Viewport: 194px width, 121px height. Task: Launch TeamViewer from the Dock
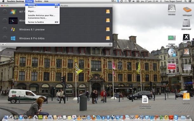pyautogui.click(x=176, y=117)
